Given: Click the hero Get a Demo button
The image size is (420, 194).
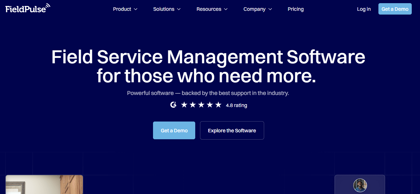Looking at the screenshot, I should pos(174,130).
